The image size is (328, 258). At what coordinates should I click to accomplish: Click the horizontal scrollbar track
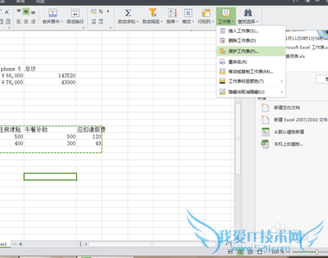pos(152,244)
